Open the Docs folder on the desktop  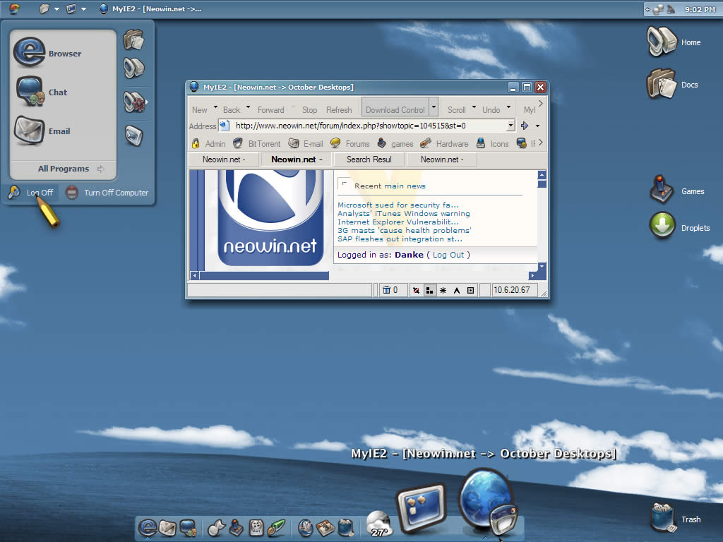[x=662, y=84]
